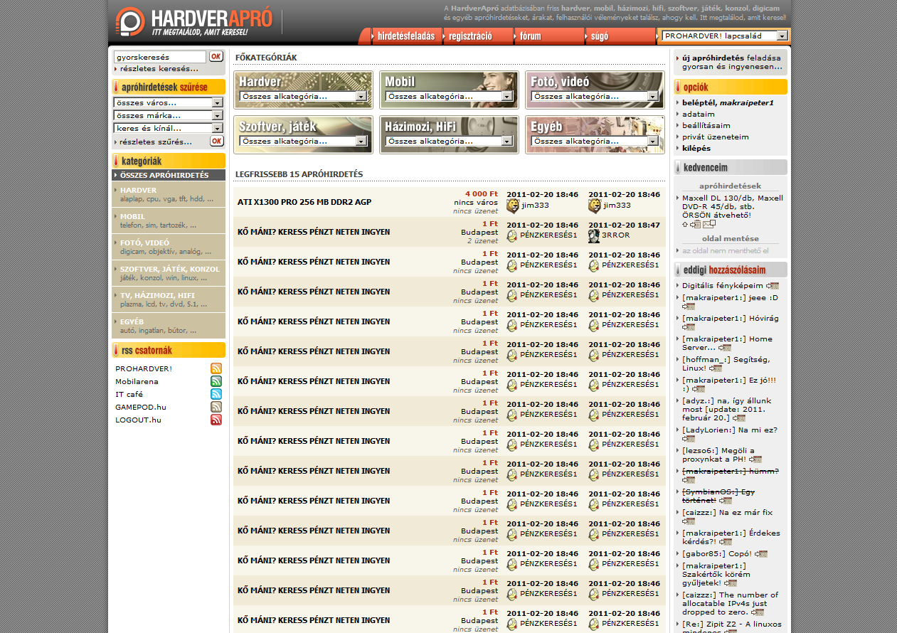This screenshot has height=633, width=897.
Task: Open Digitális fényképeim comment
Action: [723, 285]
